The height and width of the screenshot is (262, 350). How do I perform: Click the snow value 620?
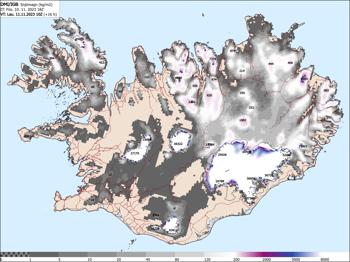(x=209, y=95)
